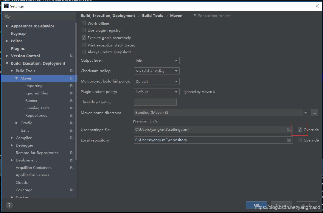323x213 pixels.
Task: Expand Appearance & Behavior section
Action: pos(7,26)
